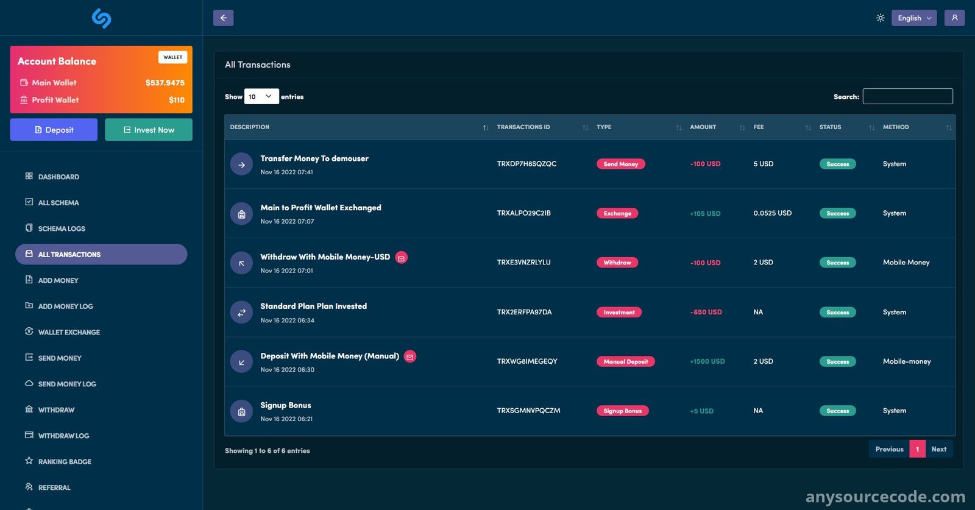
Task: Toggle light theme sun icon
Action: pyautogui.click(x=881, y=18)
